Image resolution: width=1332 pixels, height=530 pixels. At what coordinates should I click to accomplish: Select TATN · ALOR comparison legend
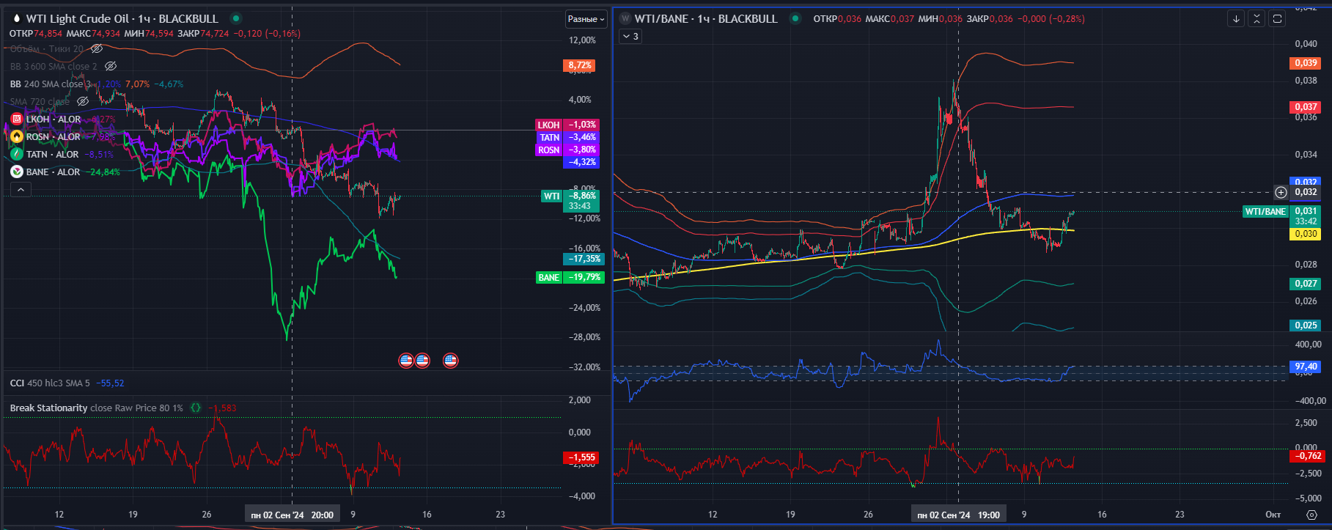coord(52,154)
